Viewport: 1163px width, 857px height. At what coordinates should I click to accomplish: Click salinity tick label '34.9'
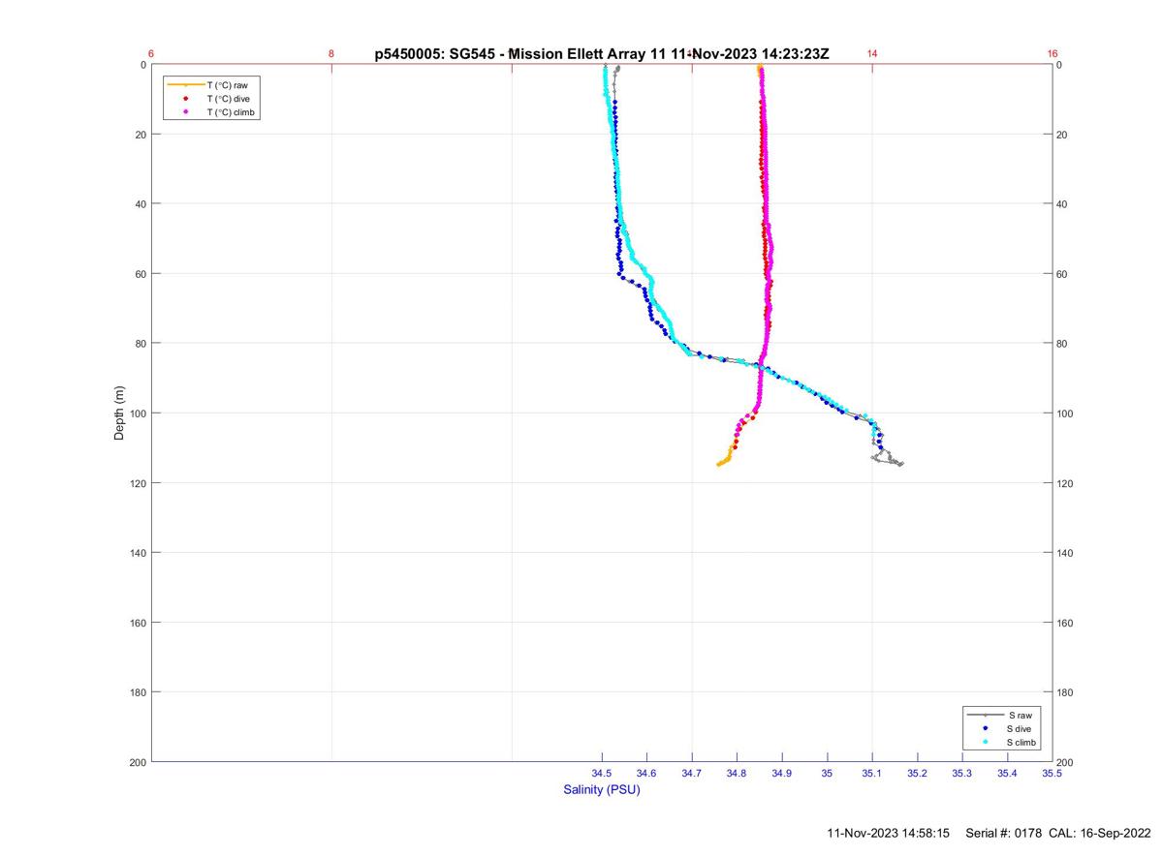click(782, 773)
